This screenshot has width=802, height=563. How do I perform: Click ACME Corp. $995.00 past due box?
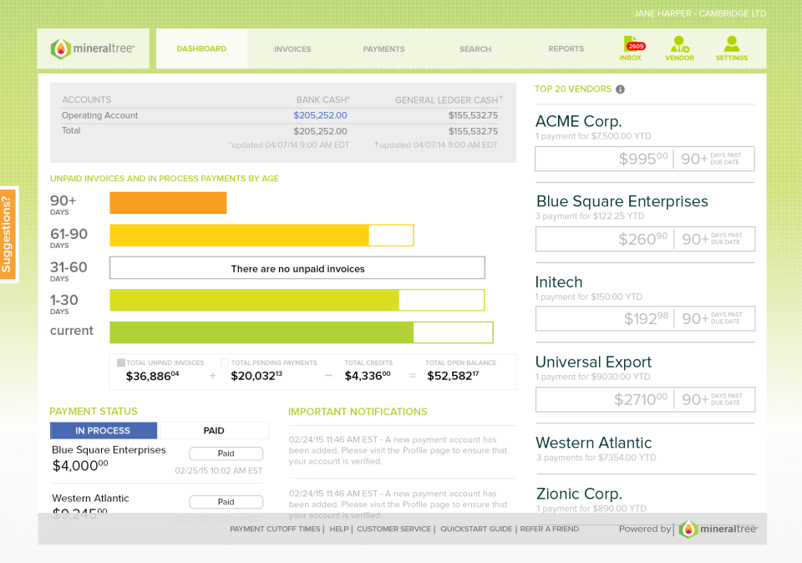pyautogui.click(x=644, y=159)
